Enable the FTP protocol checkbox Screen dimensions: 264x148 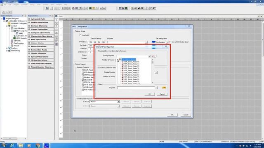click(83, 82)
